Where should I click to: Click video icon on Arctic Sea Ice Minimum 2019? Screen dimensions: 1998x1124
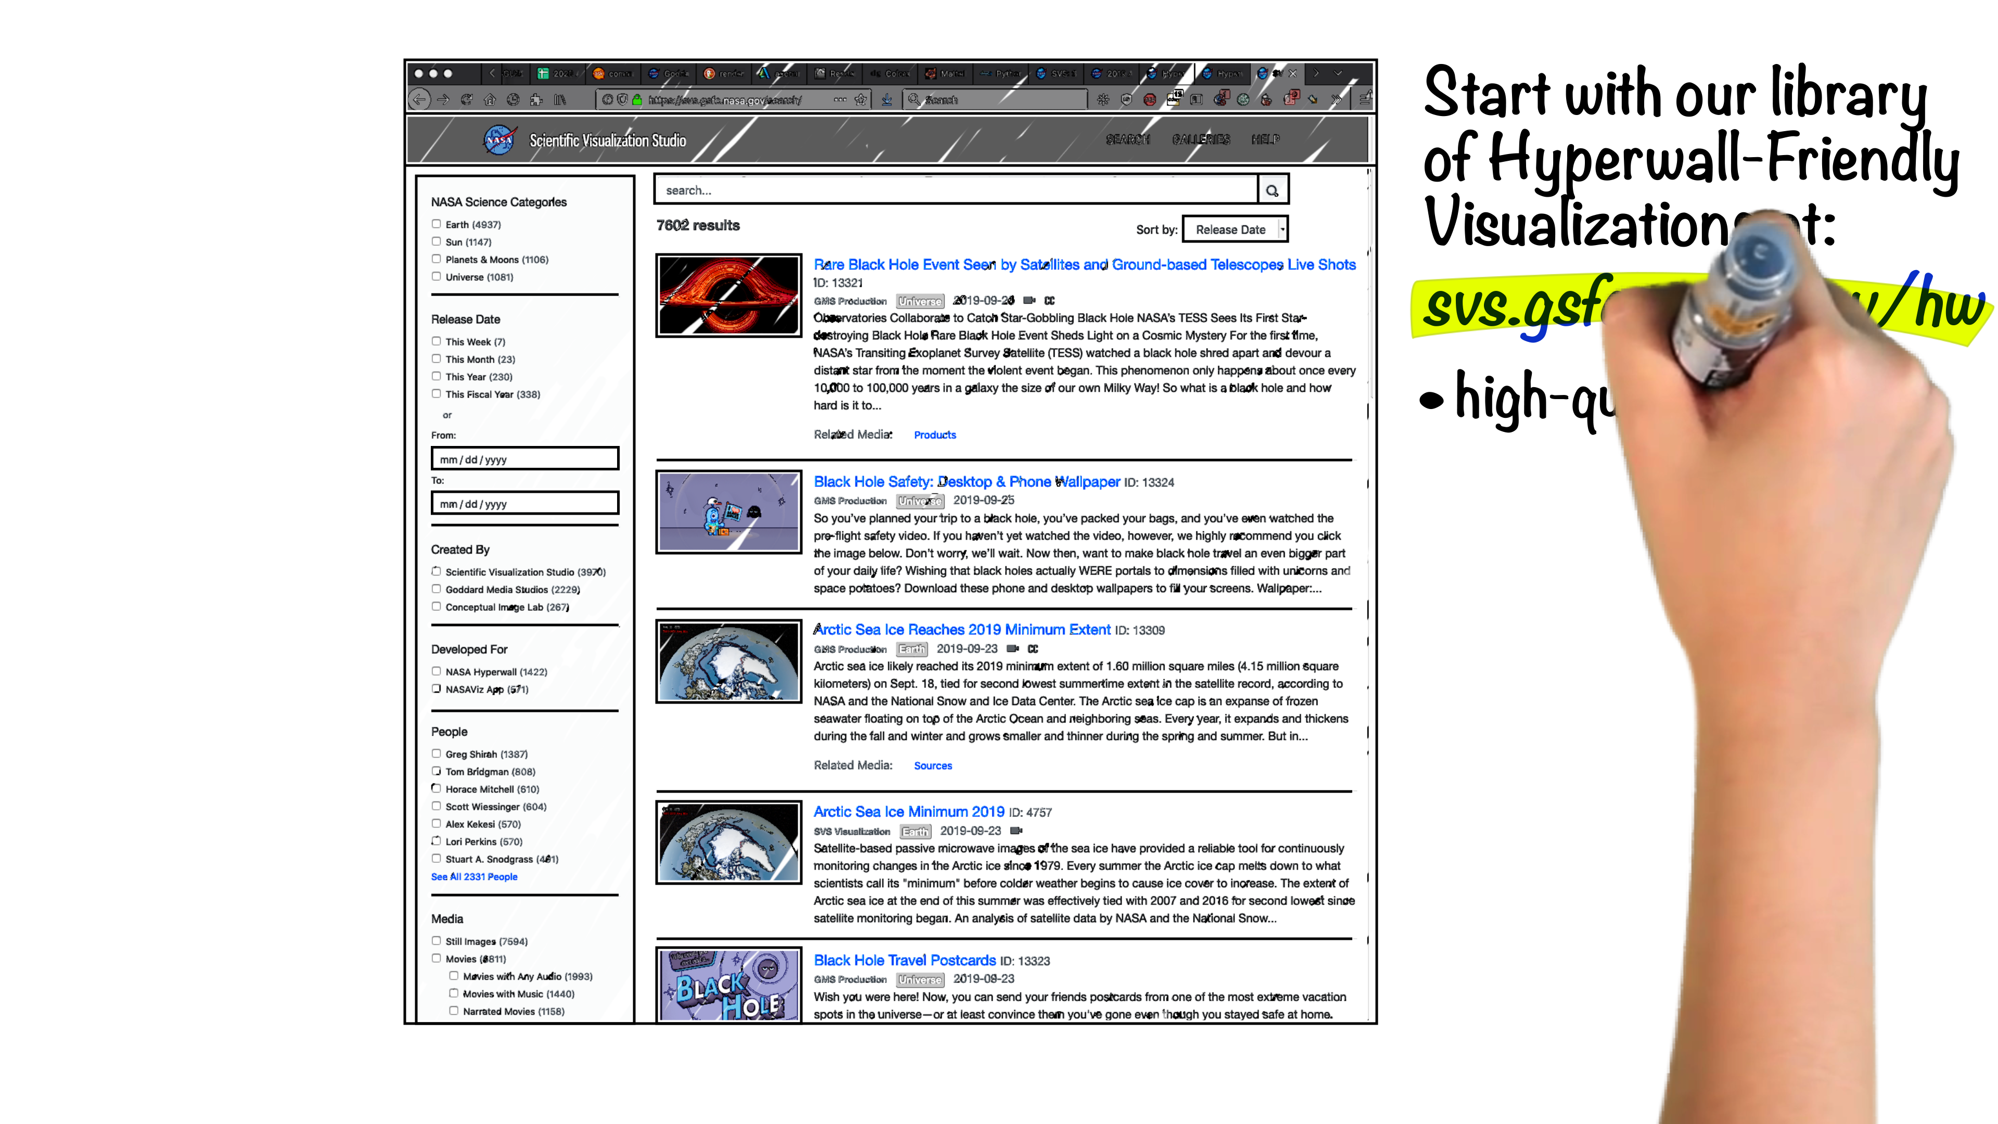pyautogui.click(x=1016, y=831)
